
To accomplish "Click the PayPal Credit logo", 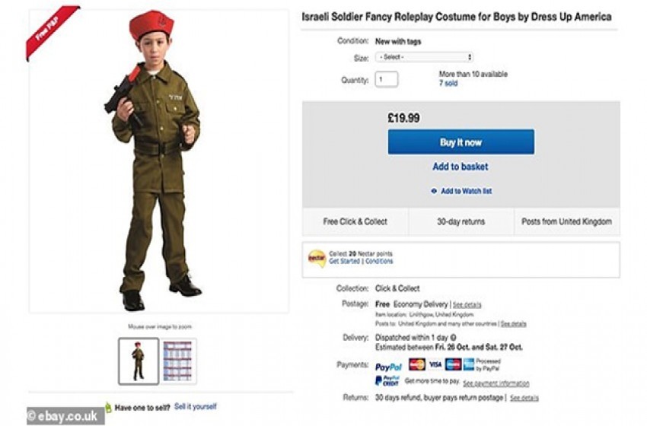I will 387,381.
